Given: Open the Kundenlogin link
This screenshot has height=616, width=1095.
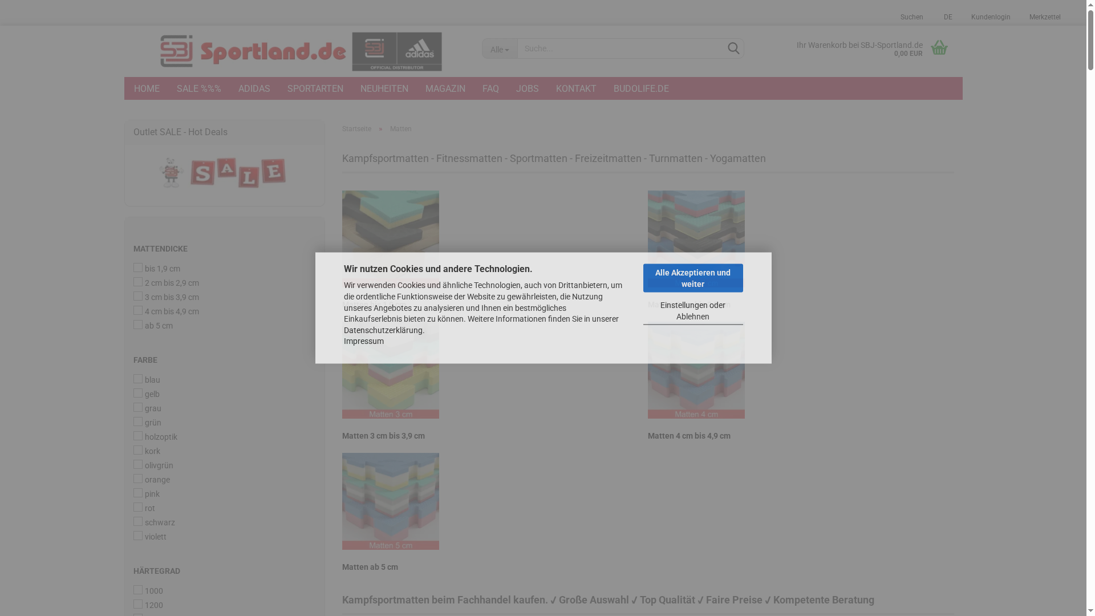Looking at the screenshot, I should point(991,17).
